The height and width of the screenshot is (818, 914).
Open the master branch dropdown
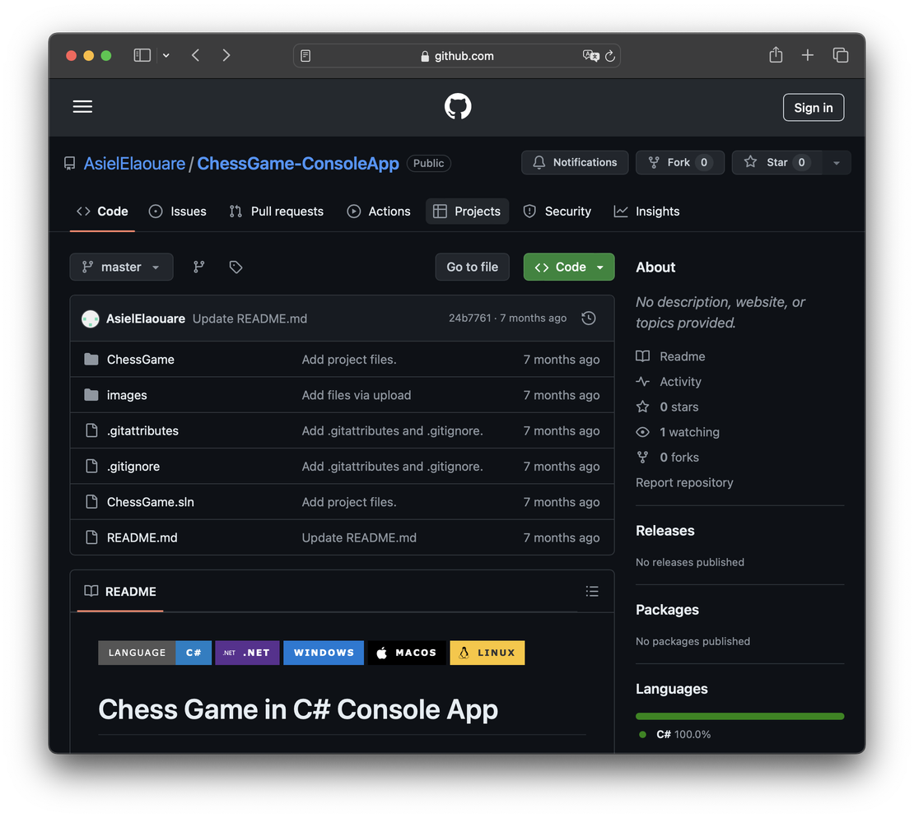(x=121, y=267)
